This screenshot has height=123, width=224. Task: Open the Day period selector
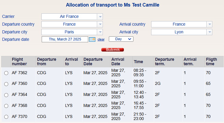point(121,39)
